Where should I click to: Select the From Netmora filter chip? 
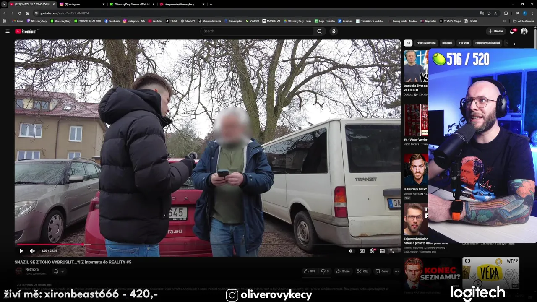click(426, 43)
